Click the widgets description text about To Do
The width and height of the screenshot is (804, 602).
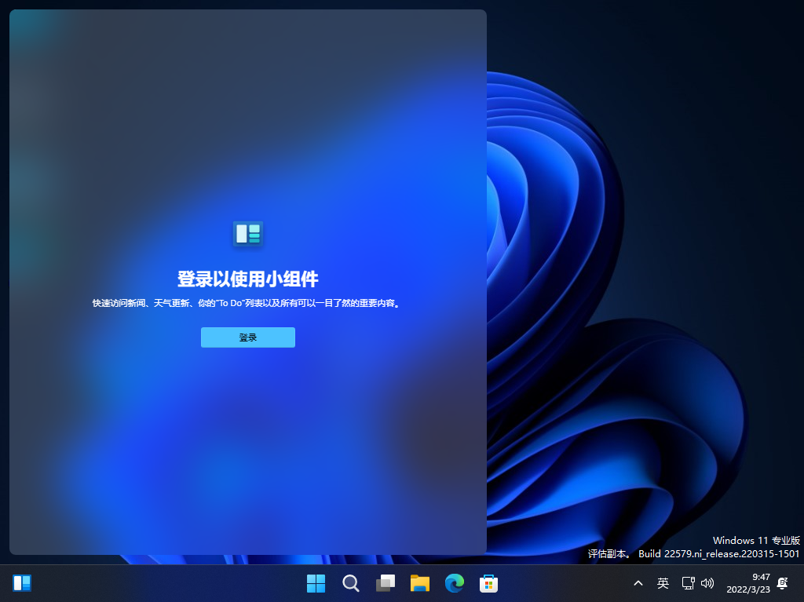(x=247, y=301)
